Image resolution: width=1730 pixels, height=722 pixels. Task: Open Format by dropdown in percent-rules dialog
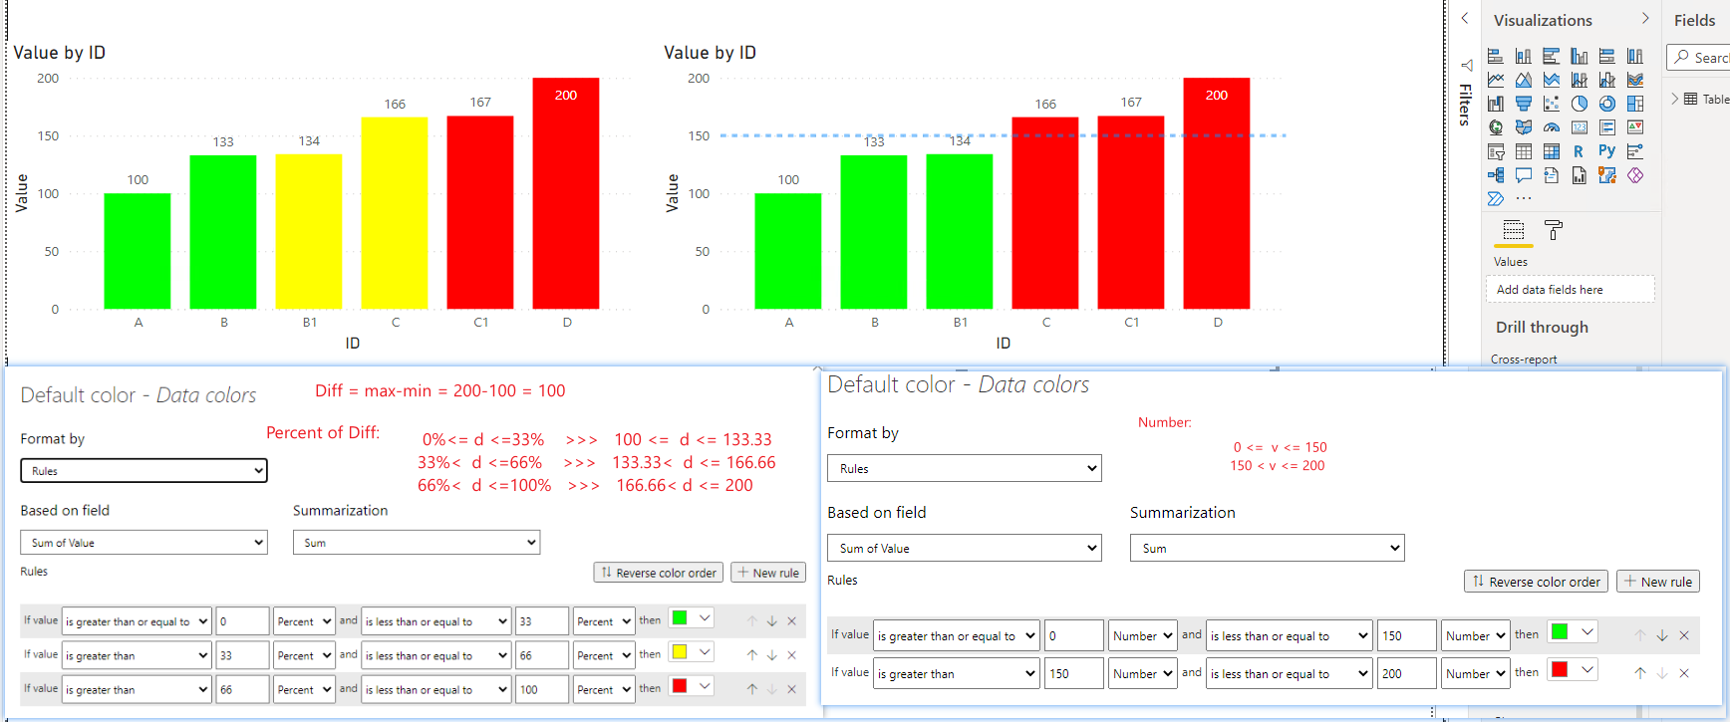(x=144, y=471)
